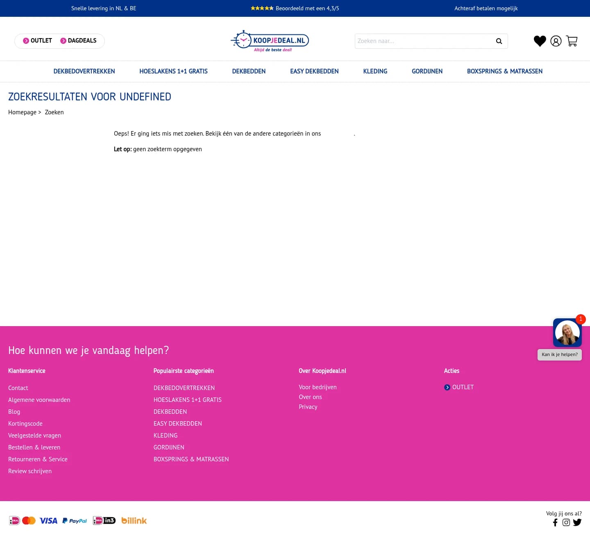
Task: Open the account icon
Action: 556,41
